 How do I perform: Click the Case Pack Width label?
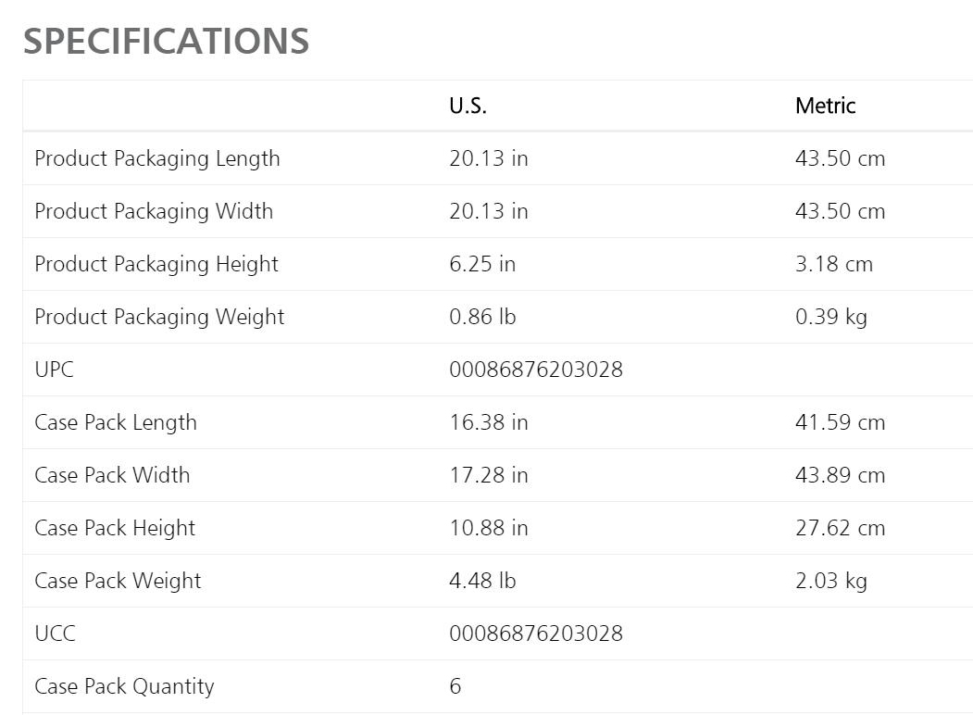coord(112,475)
